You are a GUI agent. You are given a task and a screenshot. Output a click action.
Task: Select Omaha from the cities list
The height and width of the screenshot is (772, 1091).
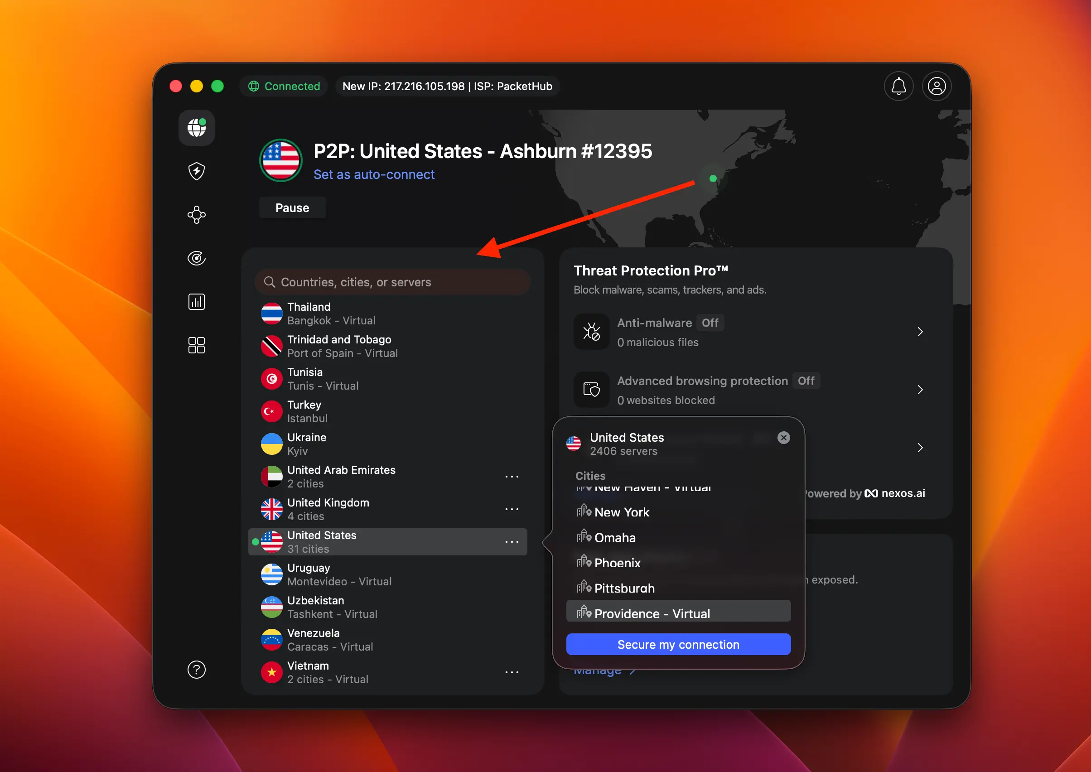coord(615,537)
